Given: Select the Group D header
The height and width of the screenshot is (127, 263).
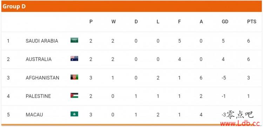Looking at the screenshot, I should tap(131, 6).
